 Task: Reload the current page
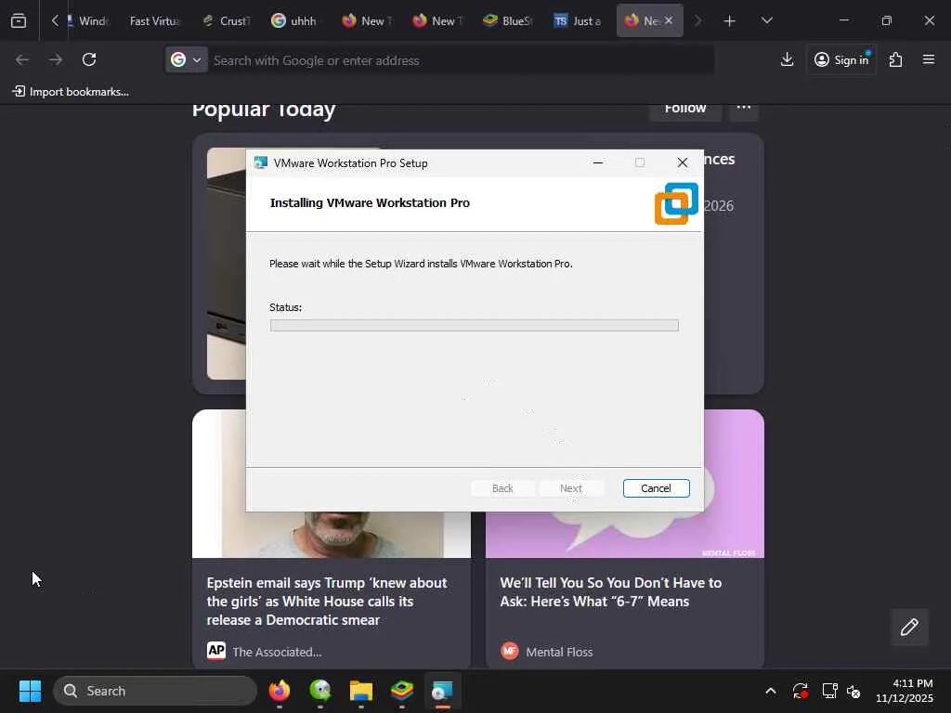(89, 59)
